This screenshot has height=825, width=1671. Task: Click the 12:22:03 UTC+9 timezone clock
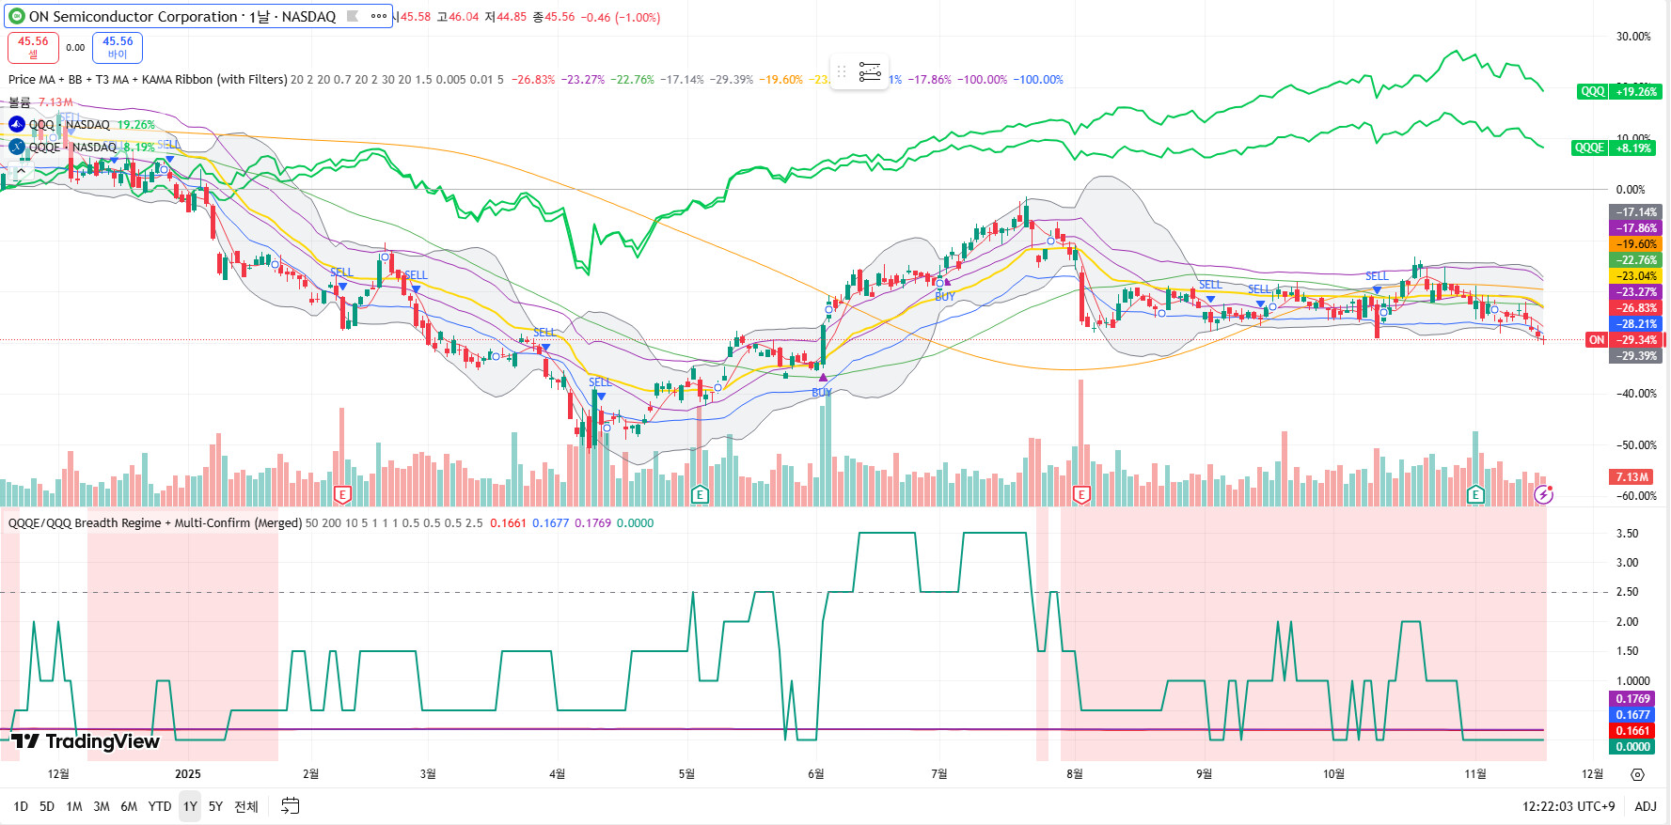pos(1569,806)
